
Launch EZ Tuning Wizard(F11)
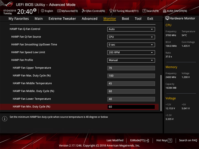point(124,11)
